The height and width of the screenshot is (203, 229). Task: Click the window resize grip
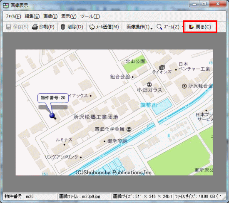click(x=224, y=198)
